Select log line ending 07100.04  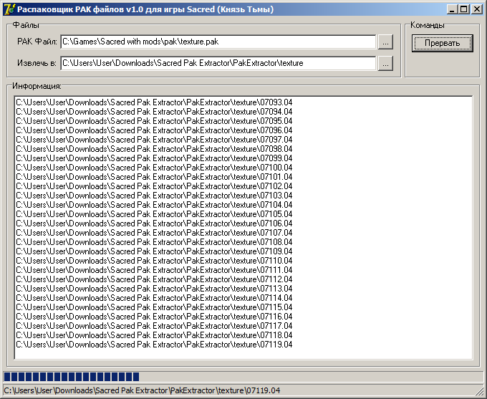point(154,168)
